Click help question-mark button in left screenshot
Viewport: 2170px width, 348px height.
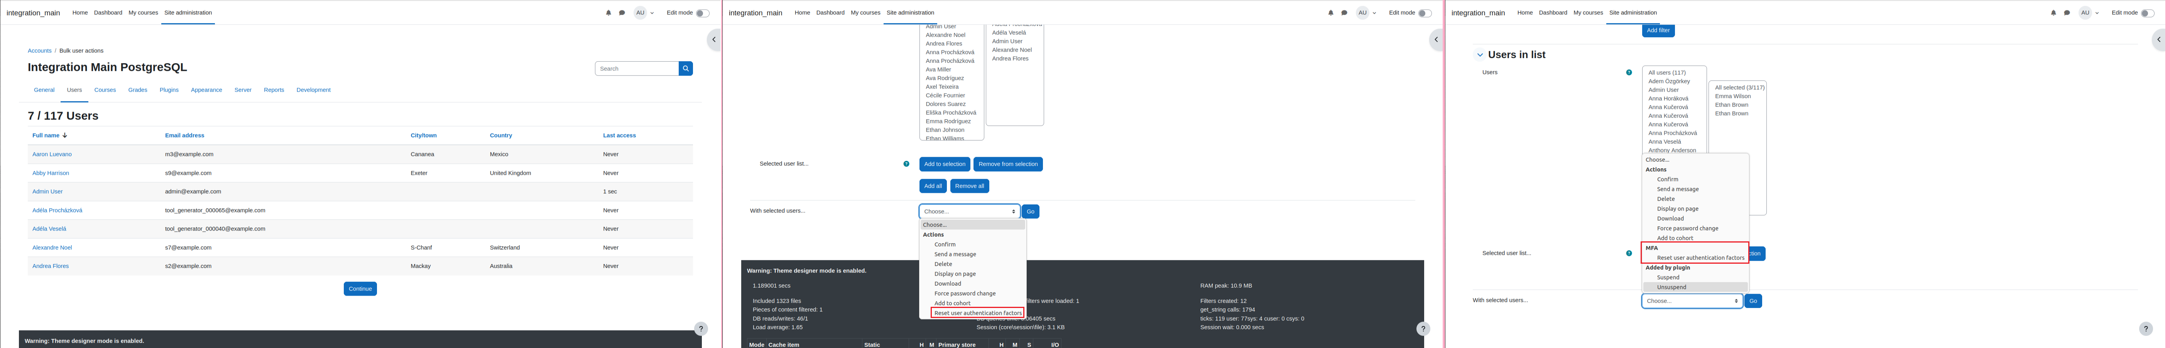[701, 329]
